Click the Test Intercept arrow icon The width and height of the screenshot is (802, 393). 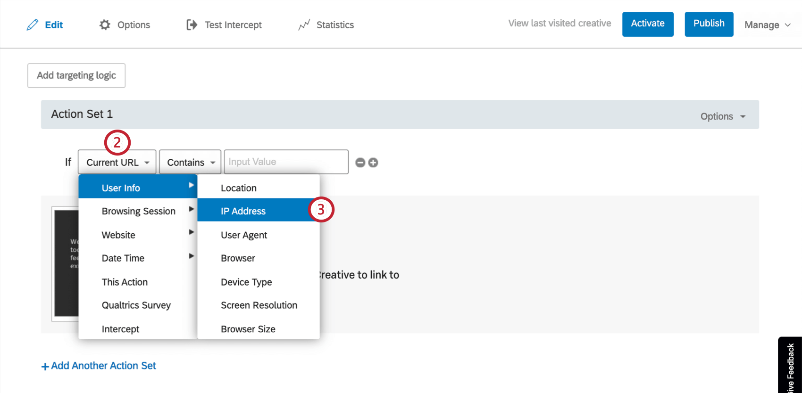(192, 25)
